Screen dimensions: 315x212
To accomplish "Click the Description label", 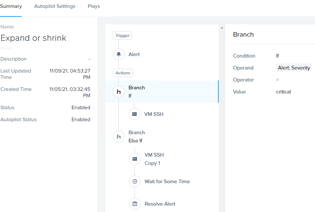I will click(x=13, y=59).
